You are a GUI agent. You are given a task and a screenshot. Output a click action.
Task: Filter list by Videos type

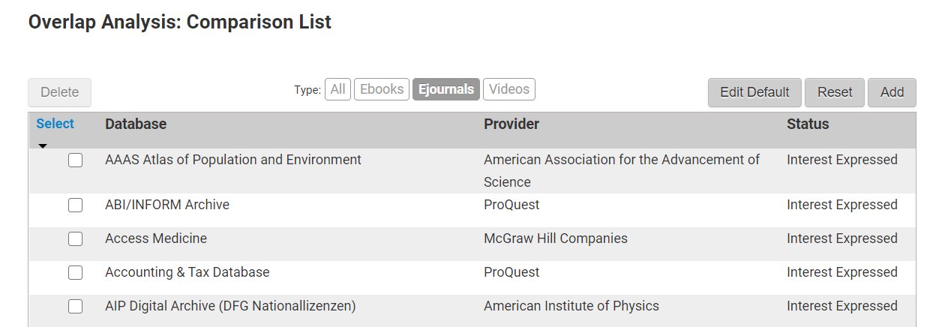tap(509, 89)
